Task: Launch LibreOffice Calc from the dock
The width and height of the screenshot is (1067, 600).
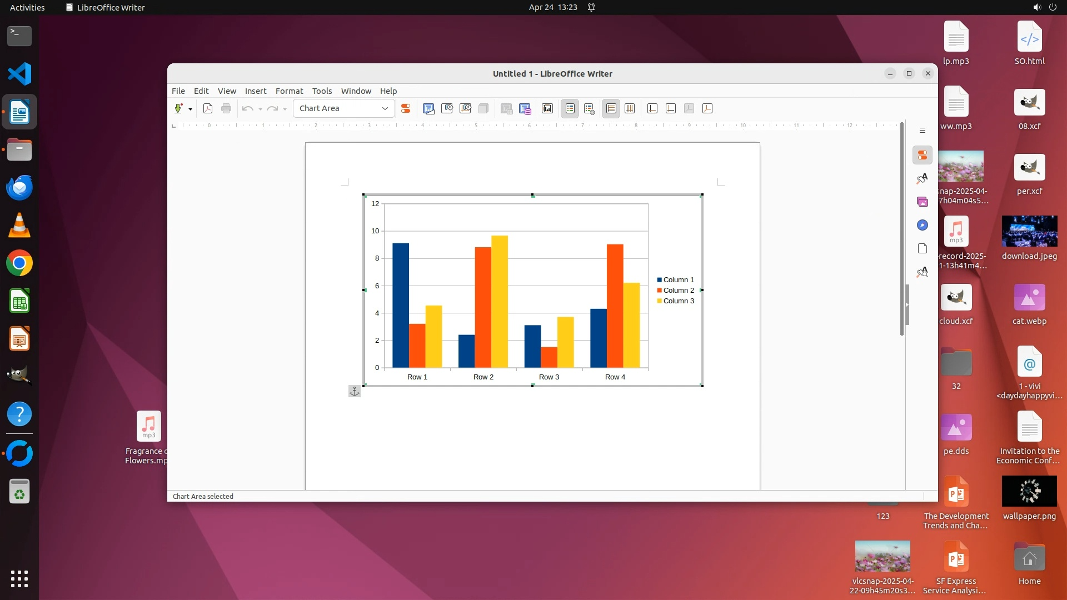Action: (19, 301)
